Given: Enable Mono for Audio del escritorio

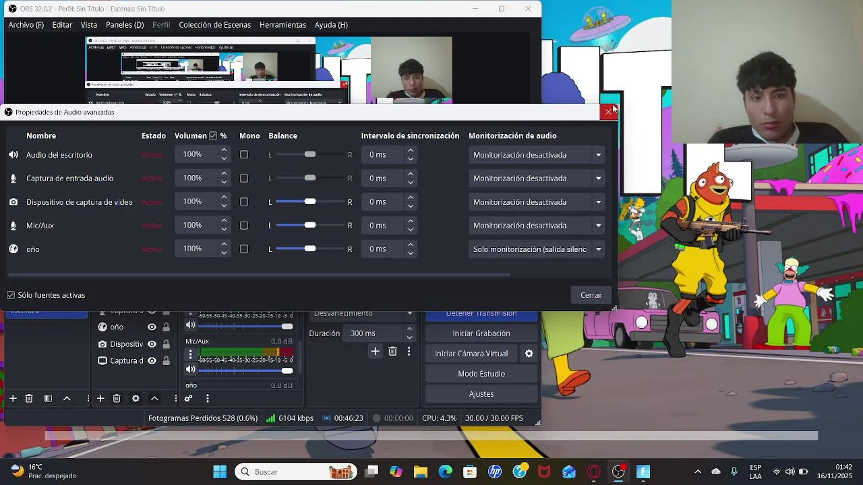Looking at the screenshot, I should coord(244,155).
